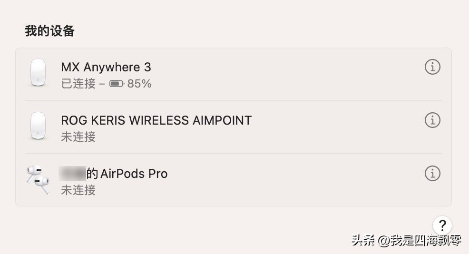Open info for ROG KERIS WIRELESS AIMPOINT
469x254 pixels.
pos(432,121)
